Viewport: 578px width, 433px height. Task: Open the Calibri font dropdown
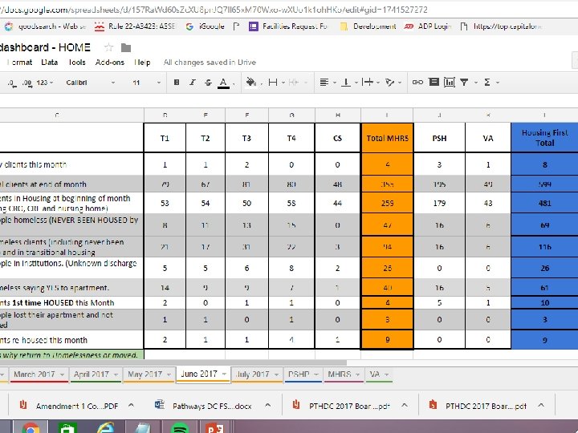coord(90,83)
